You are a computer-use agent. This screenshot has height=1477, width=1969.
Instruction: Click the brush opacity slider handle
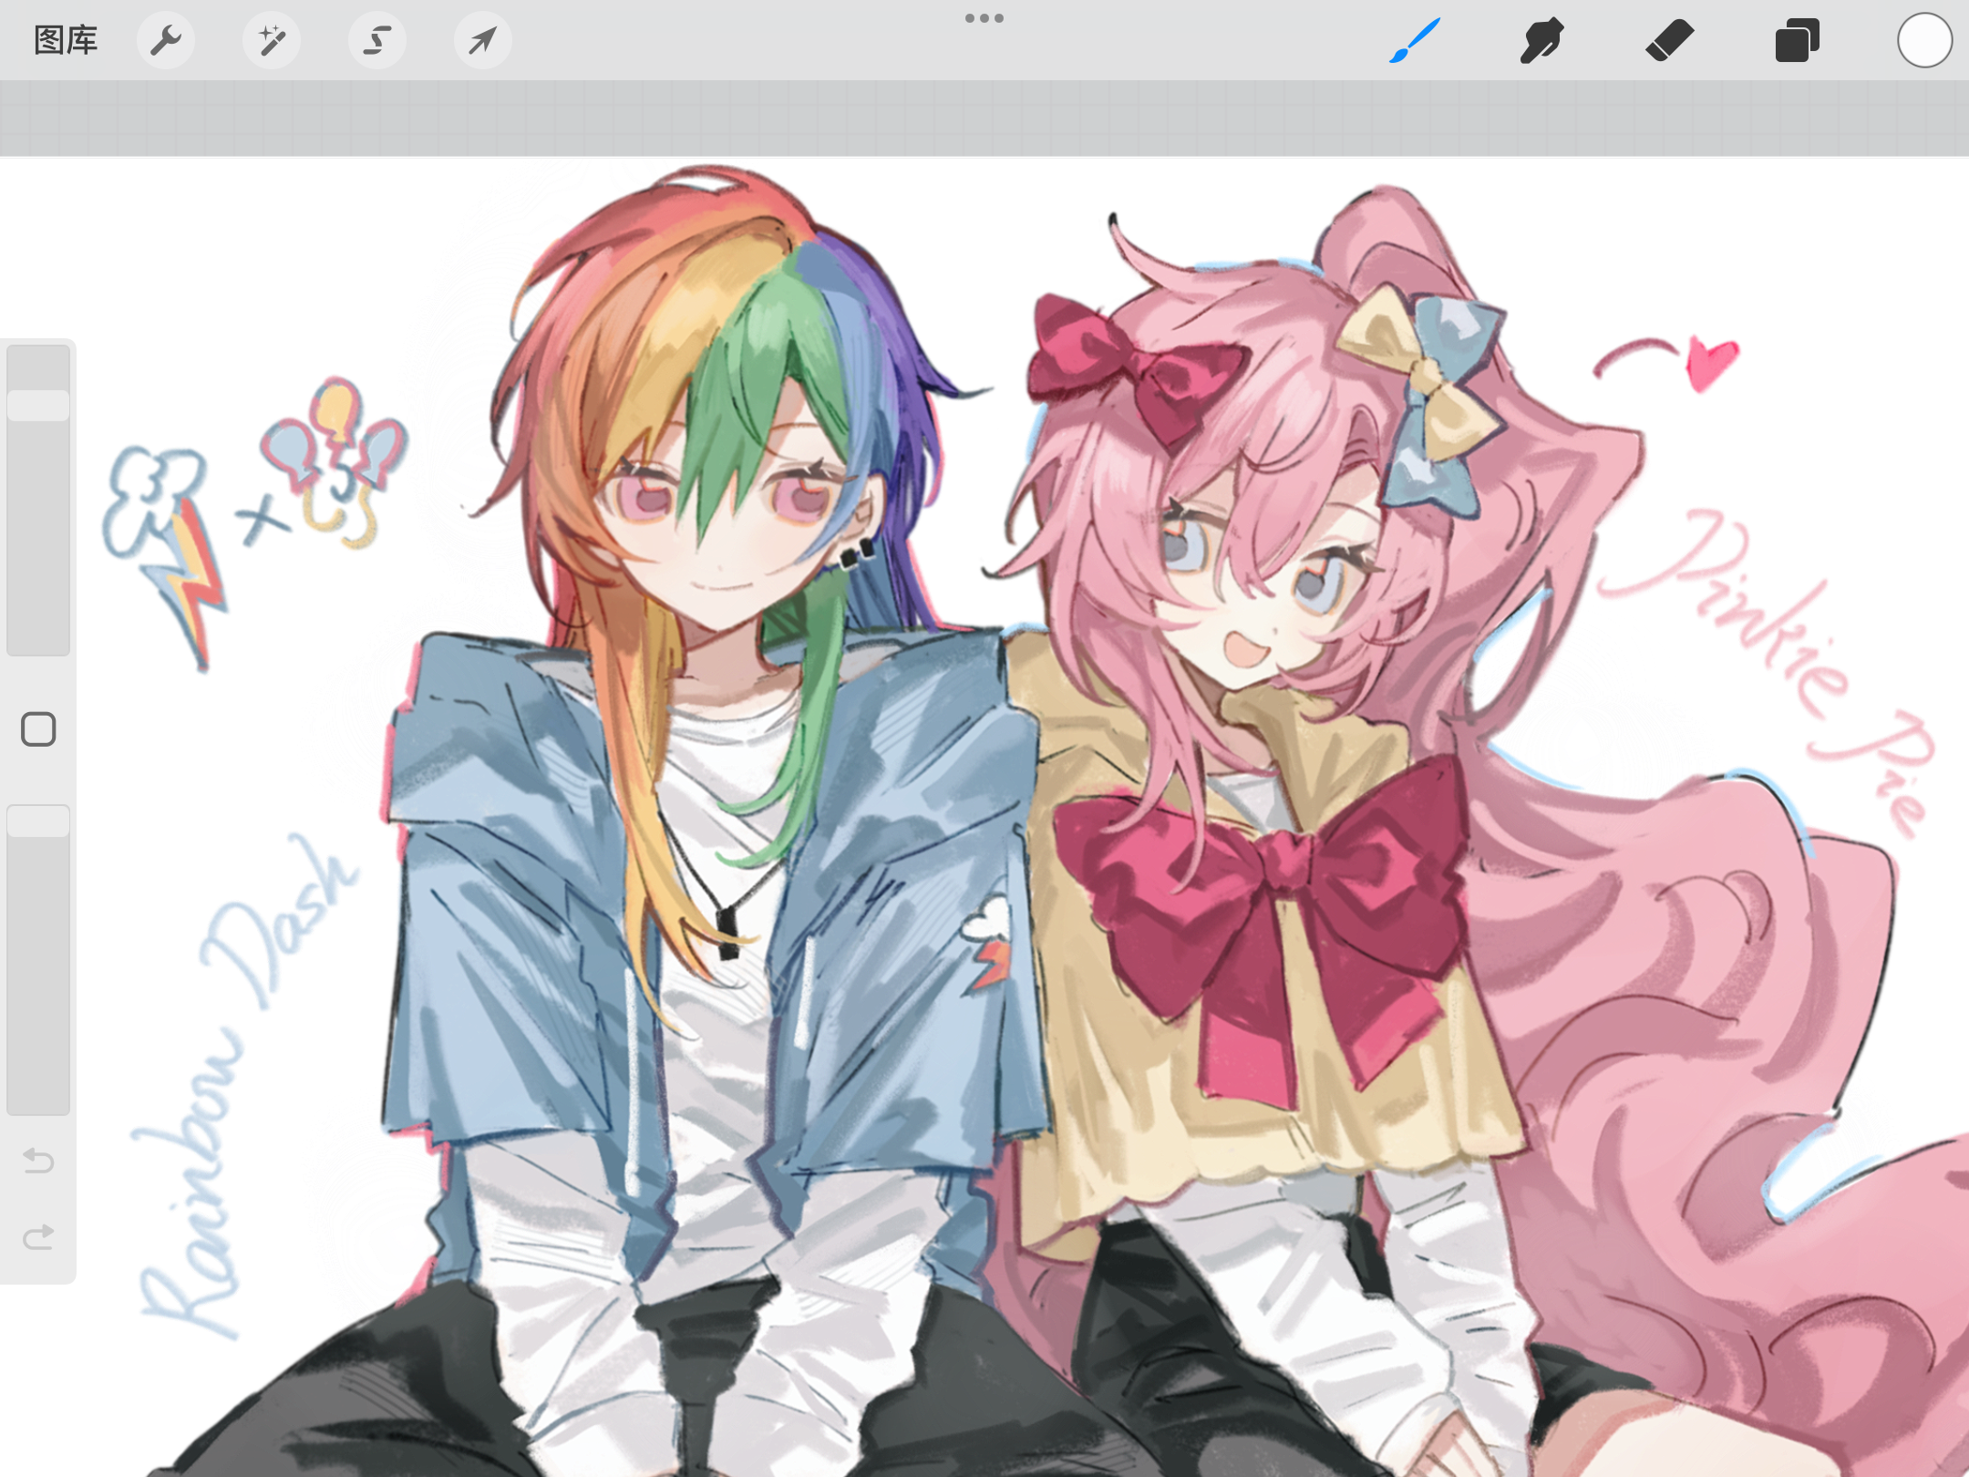coord(38,821)
